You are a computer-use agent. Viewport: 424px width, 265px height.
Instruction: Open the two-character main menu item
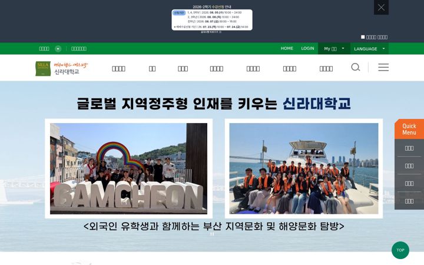(153, 69)
